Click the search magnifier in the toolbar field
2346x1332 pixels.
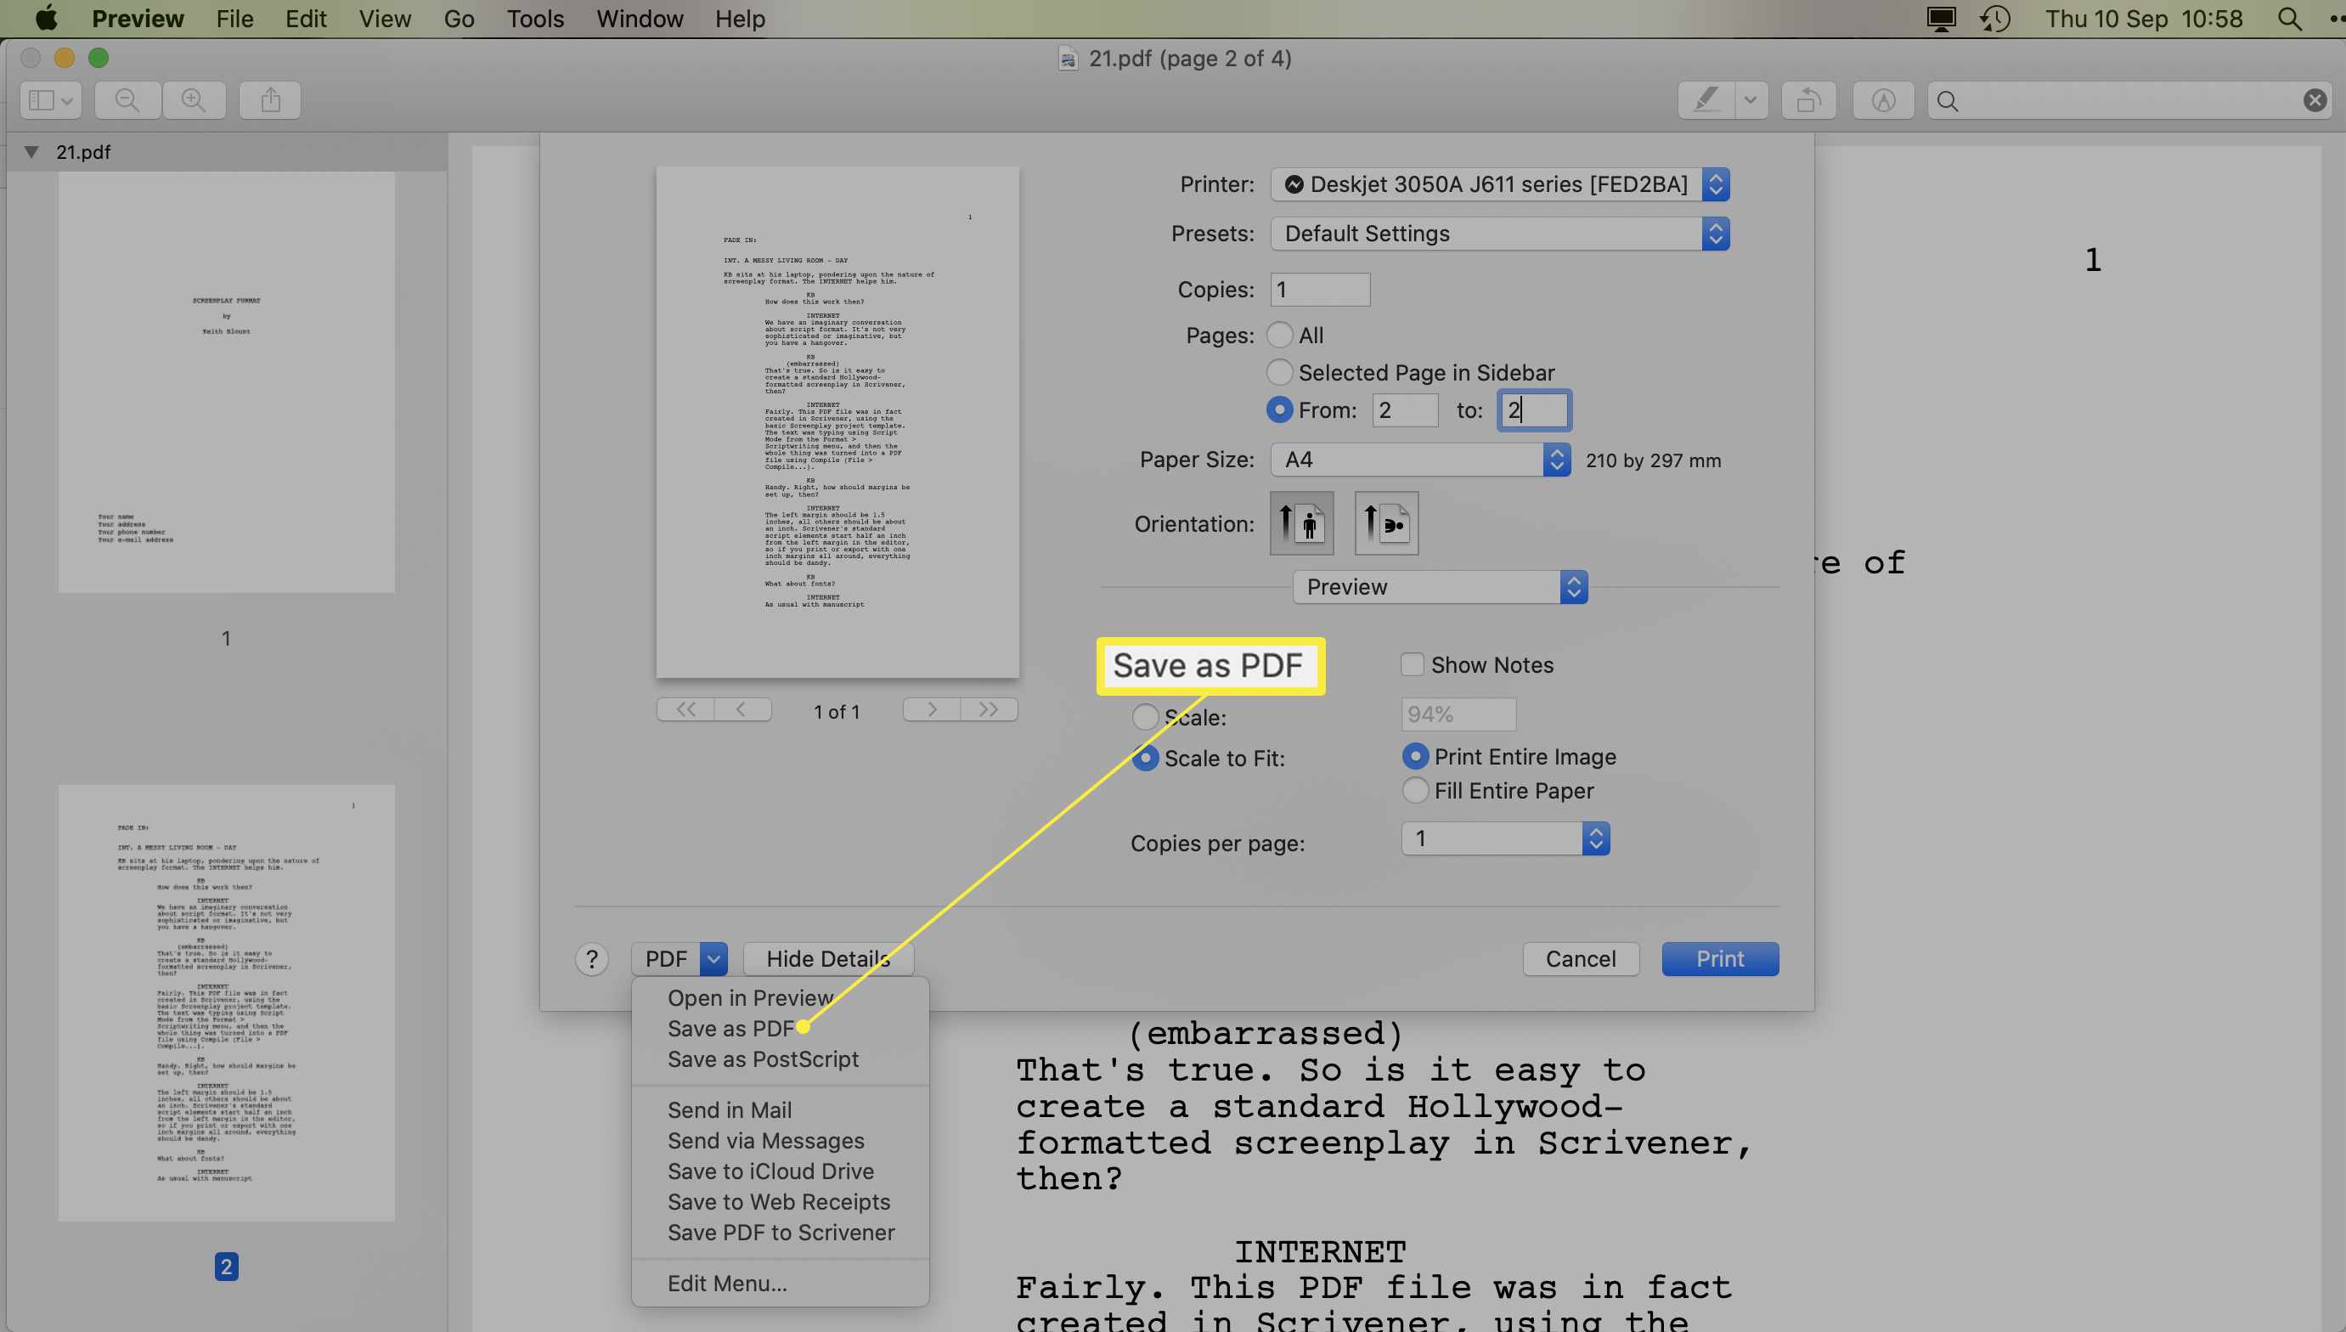(x=1948, y=100)
